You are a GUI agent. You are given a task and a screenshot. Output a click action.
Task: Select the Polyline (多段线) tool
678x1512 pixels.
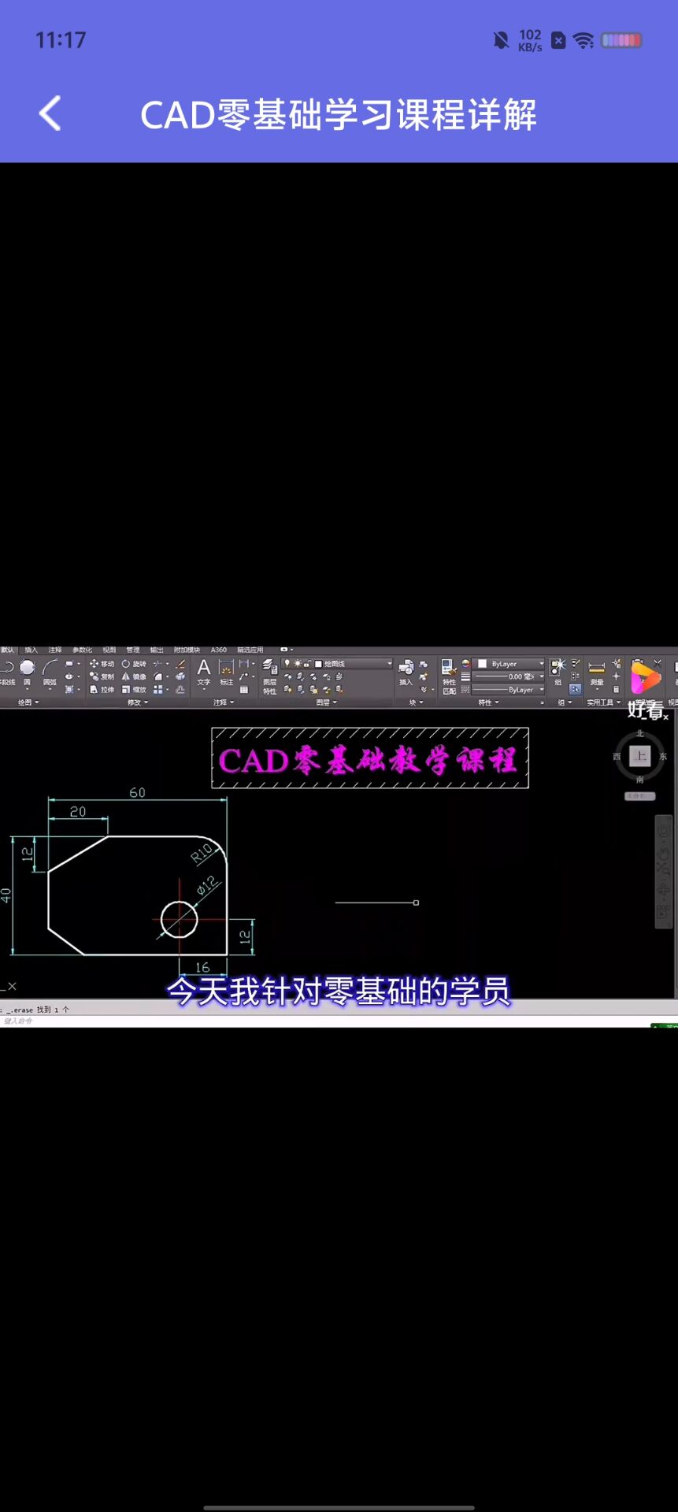7,672
